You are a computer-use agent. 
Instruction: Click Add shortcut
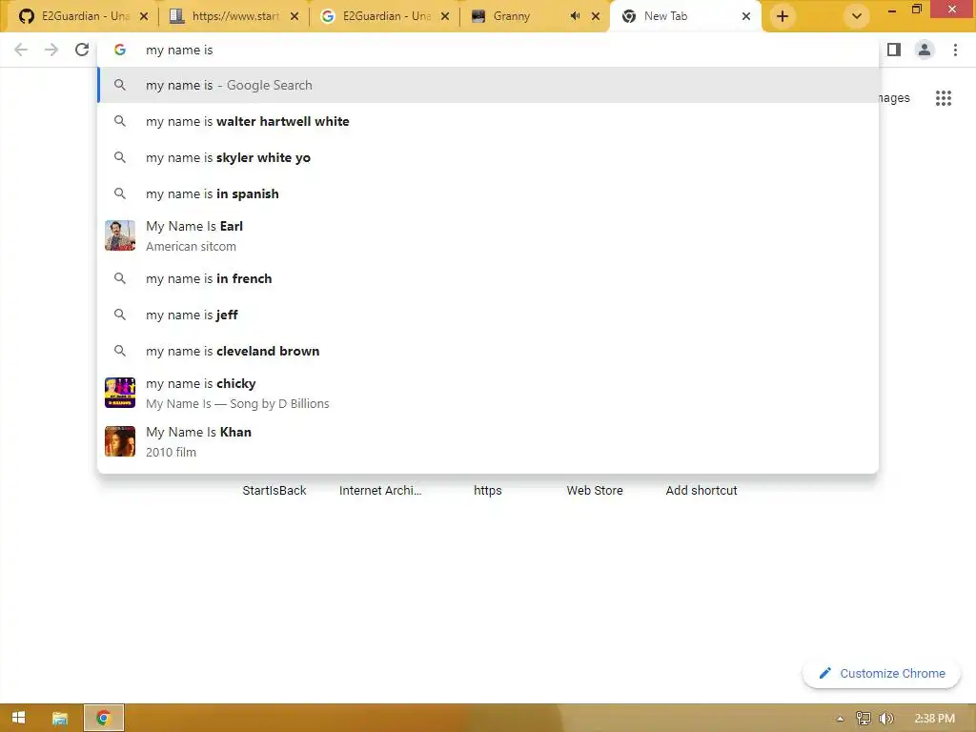701,491
